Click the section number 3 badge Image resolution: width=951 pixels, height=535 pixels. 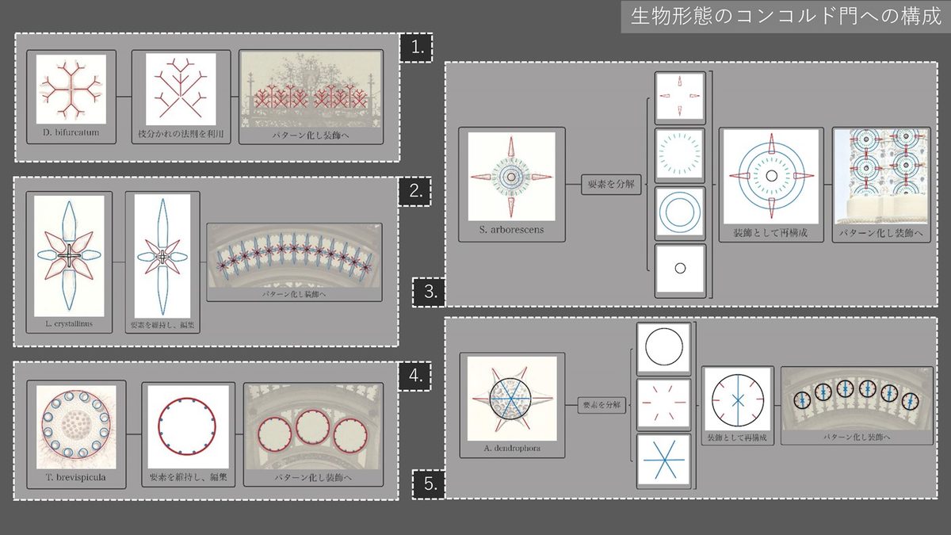point(430,291)
